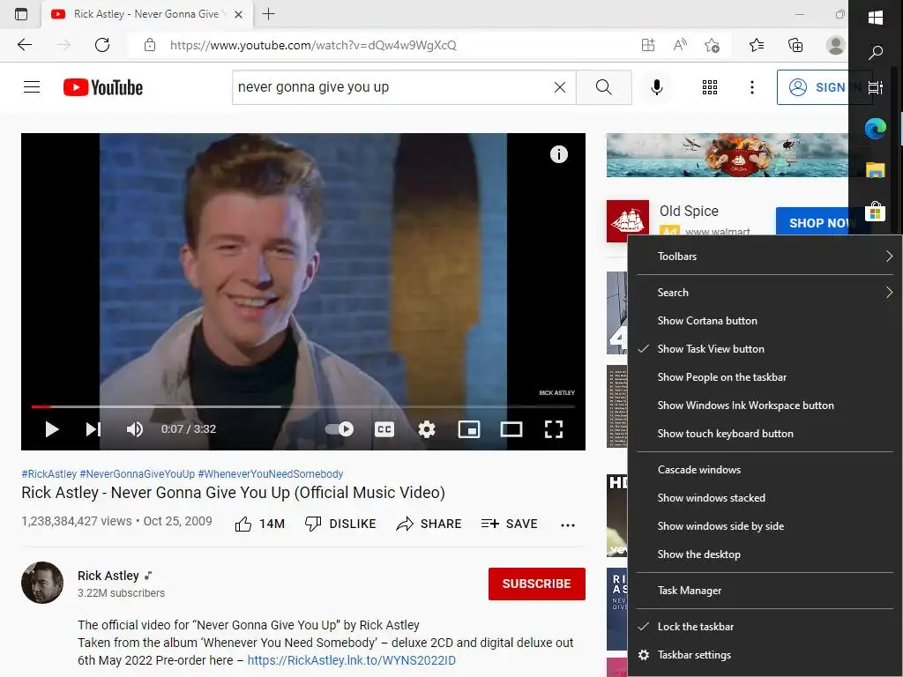Toggle the autoplay switch in player

click(340, 429)
